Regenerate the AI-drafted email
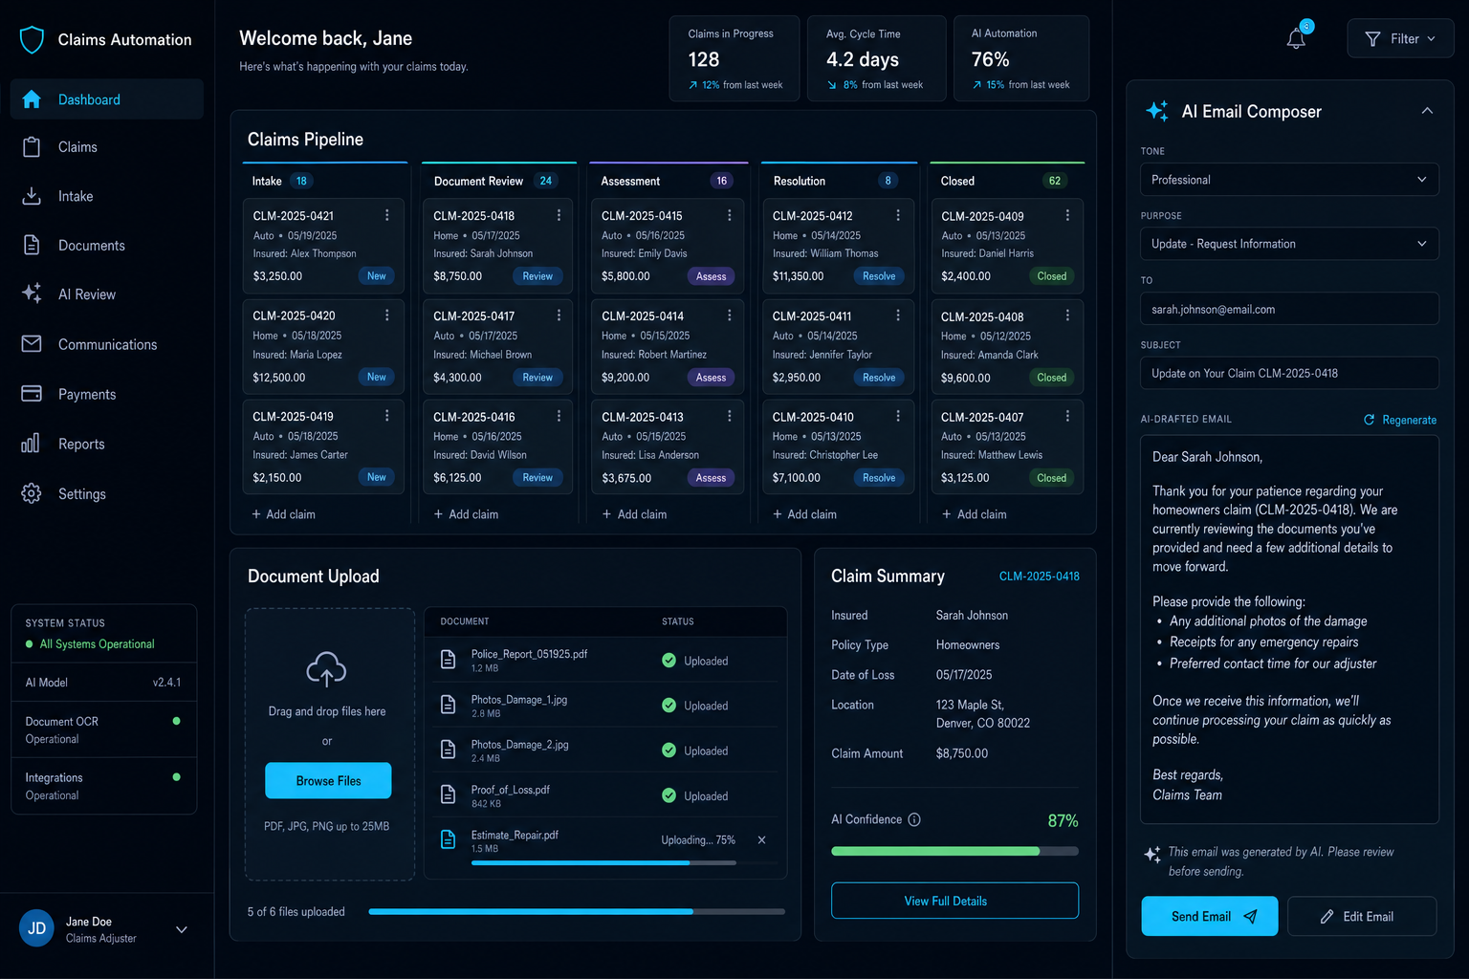 pos(1400,420)
